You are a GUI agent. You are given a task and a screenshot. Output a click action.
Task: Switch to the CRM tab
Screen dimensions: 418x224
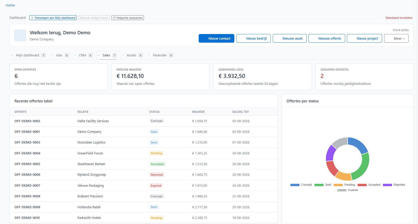[84, 55]
